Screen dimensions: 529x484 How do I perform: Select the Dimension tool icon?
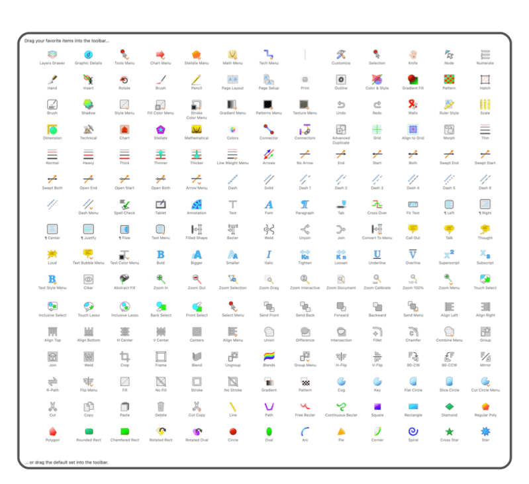pyautogui.click(x=52, y=130)
